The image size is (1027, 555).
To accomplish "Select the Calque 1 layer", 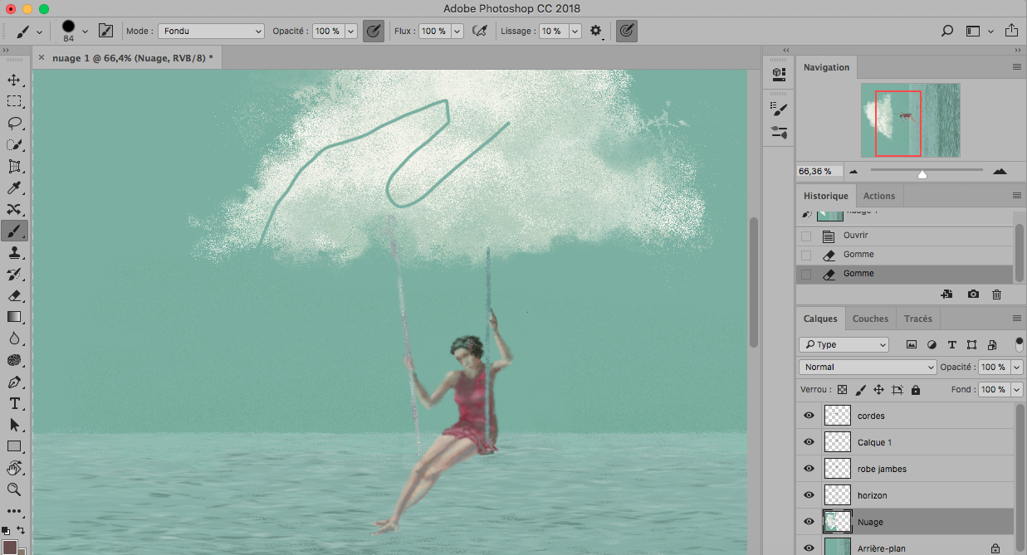I will pyautogui.click(x=874, y=442).
